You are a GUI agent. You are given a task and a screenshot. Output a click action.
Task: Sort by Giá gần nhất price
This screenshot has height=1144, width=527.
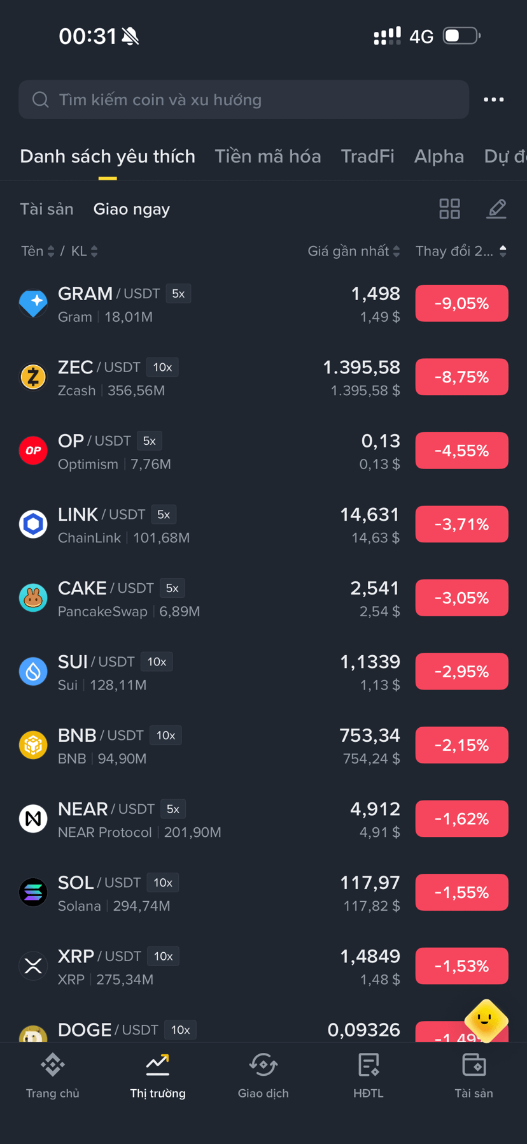(x=354, y=251)
